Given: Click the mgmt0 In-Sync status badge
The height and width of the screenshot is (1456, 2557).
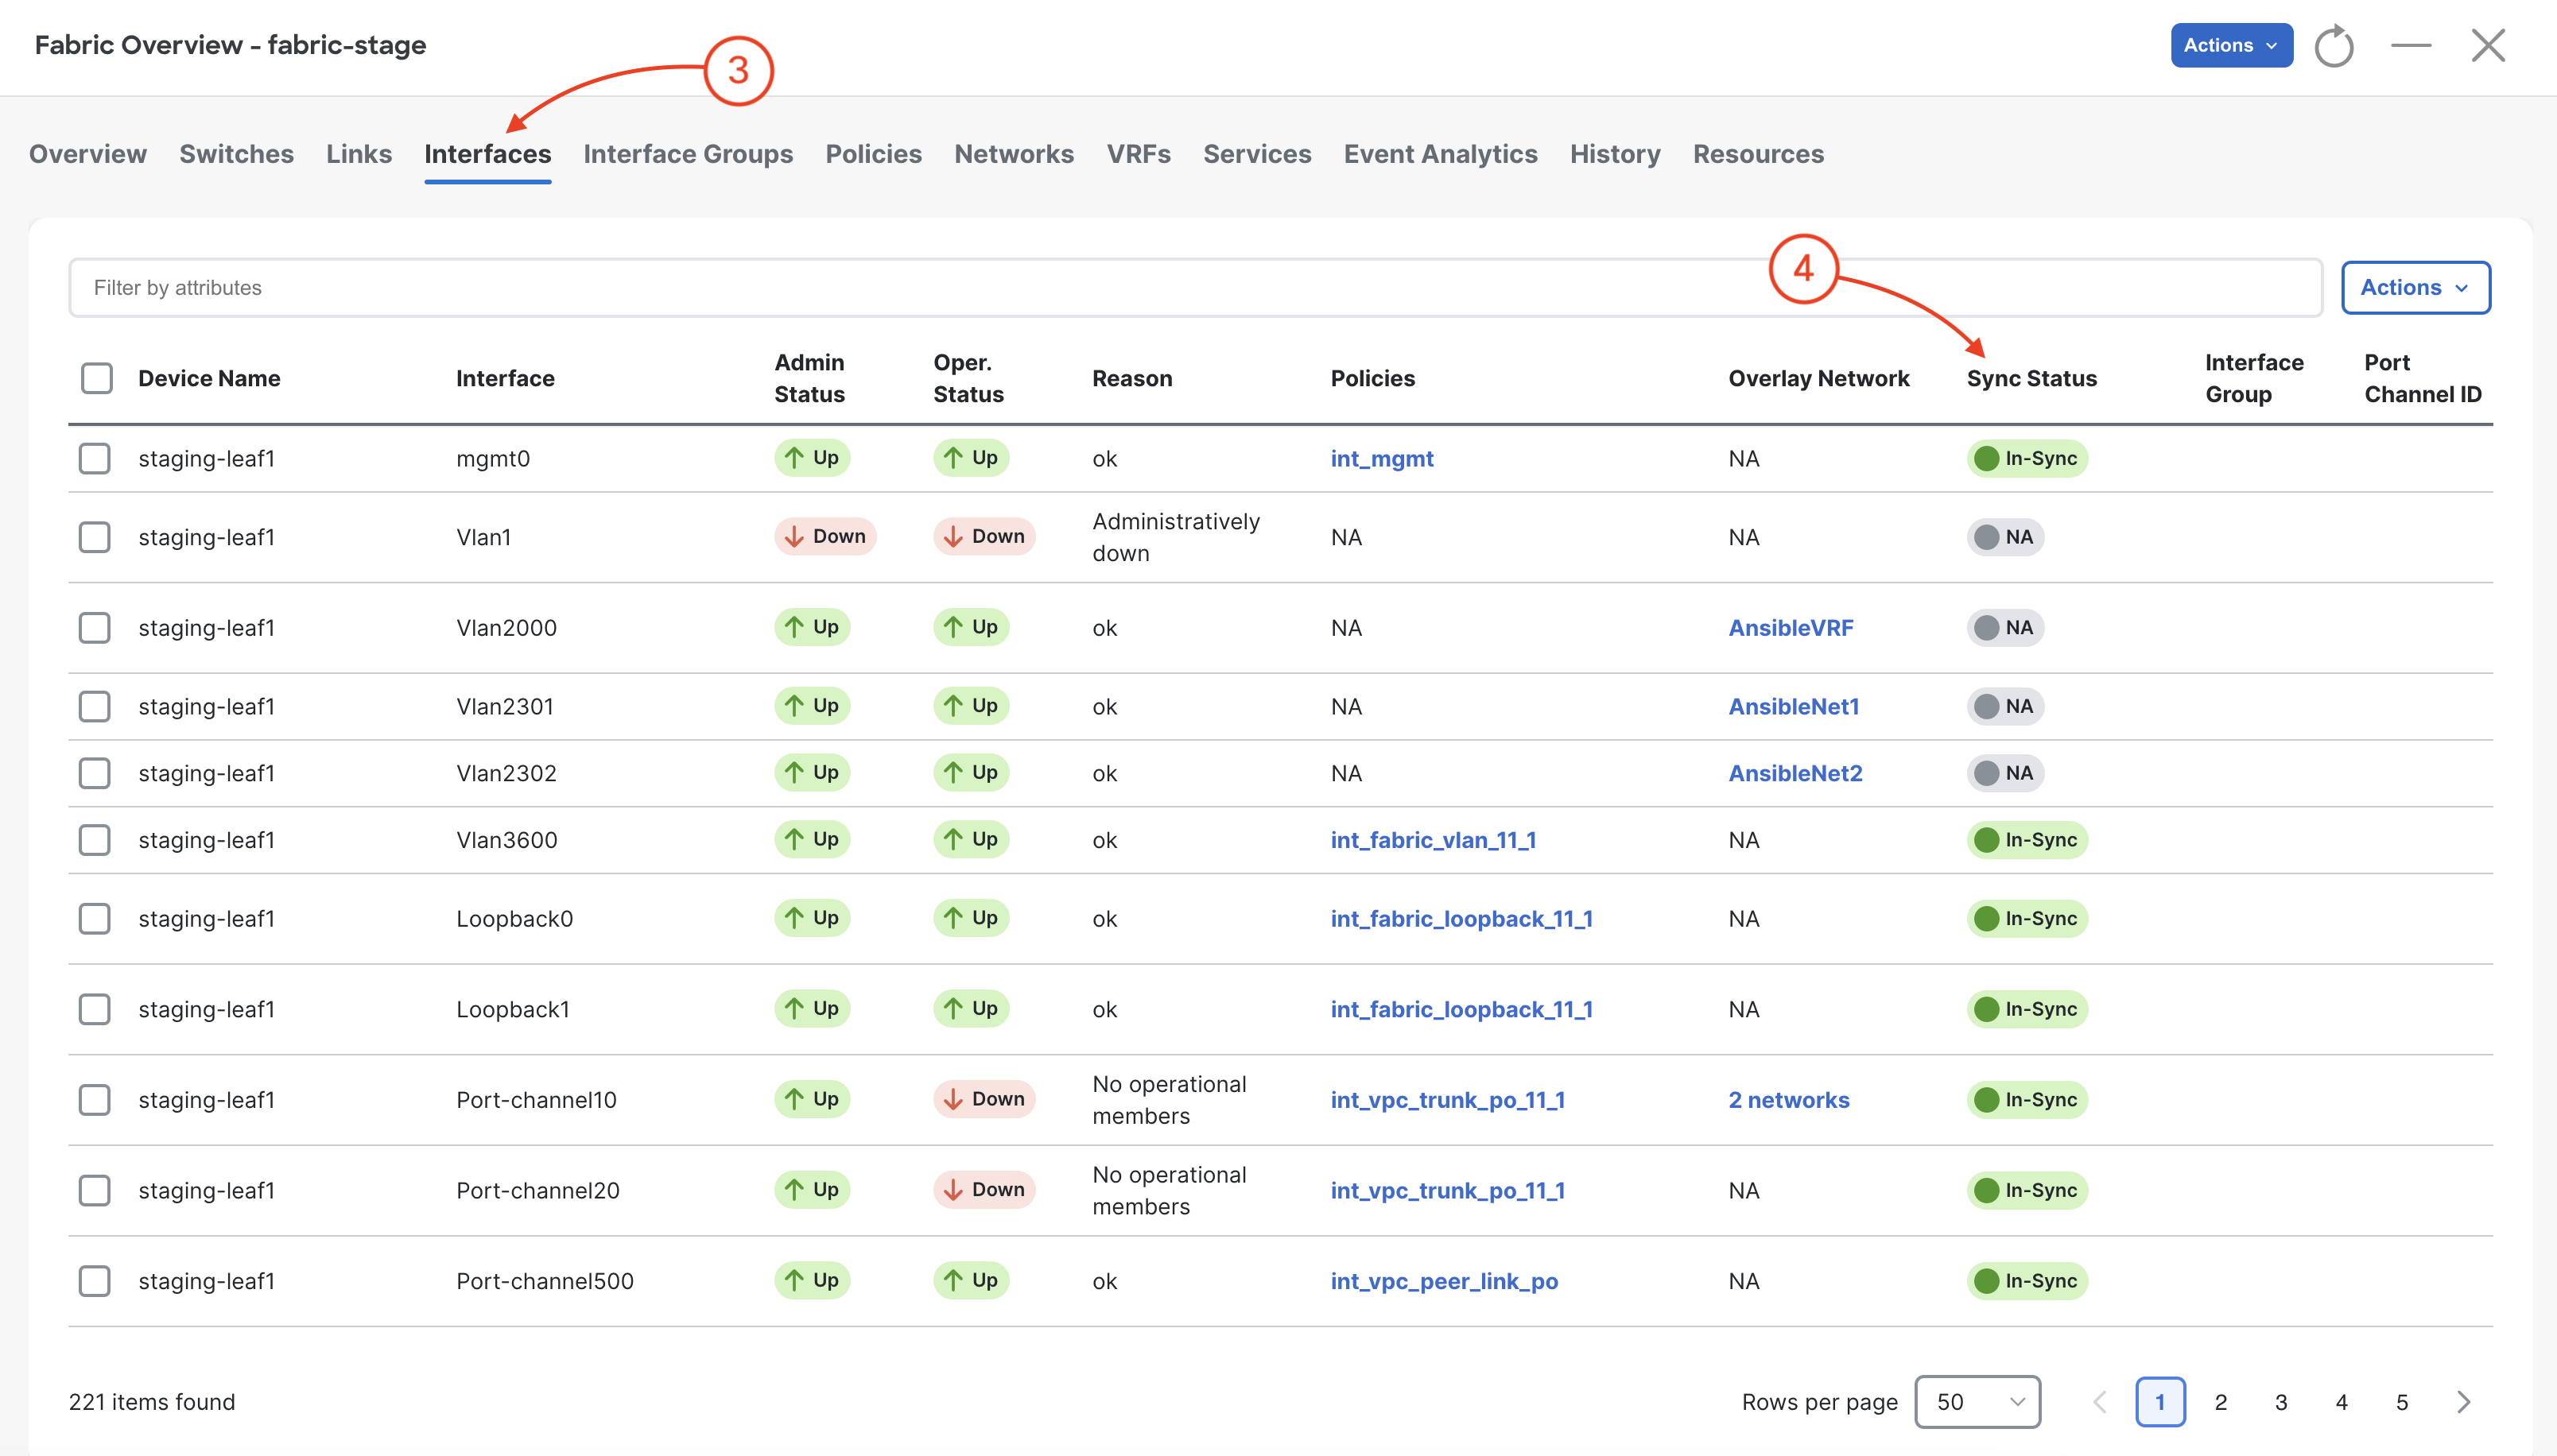Looking at the screenshot, I should (2027, 459).
